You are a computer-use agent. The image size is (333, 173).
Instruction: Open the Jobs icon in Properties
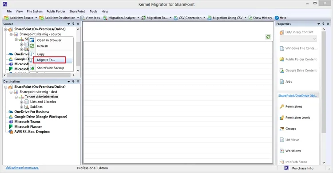[x=282, y=82]
